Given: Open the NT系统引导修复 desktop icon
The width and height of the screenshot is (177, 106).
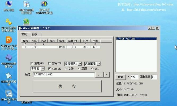Looking at the screenshot, I should coord(9,97).
